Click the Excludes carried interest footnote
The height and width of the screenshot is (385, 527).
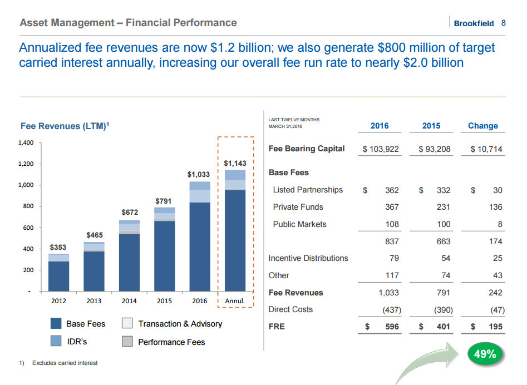tap(64, 363)
